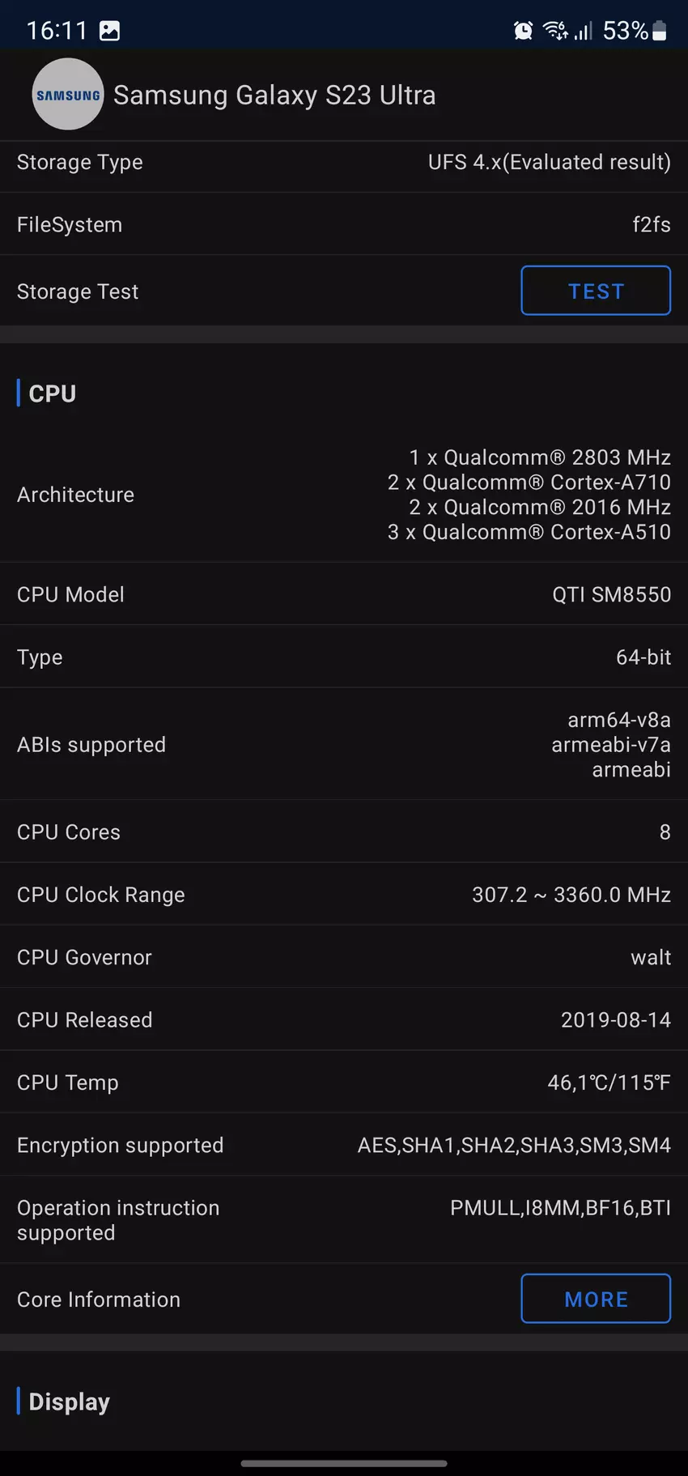This screenshot has height=1476, width=688.
Task: Tap the Display section header
Action: pyautogui.click(x=69, y=1402)
